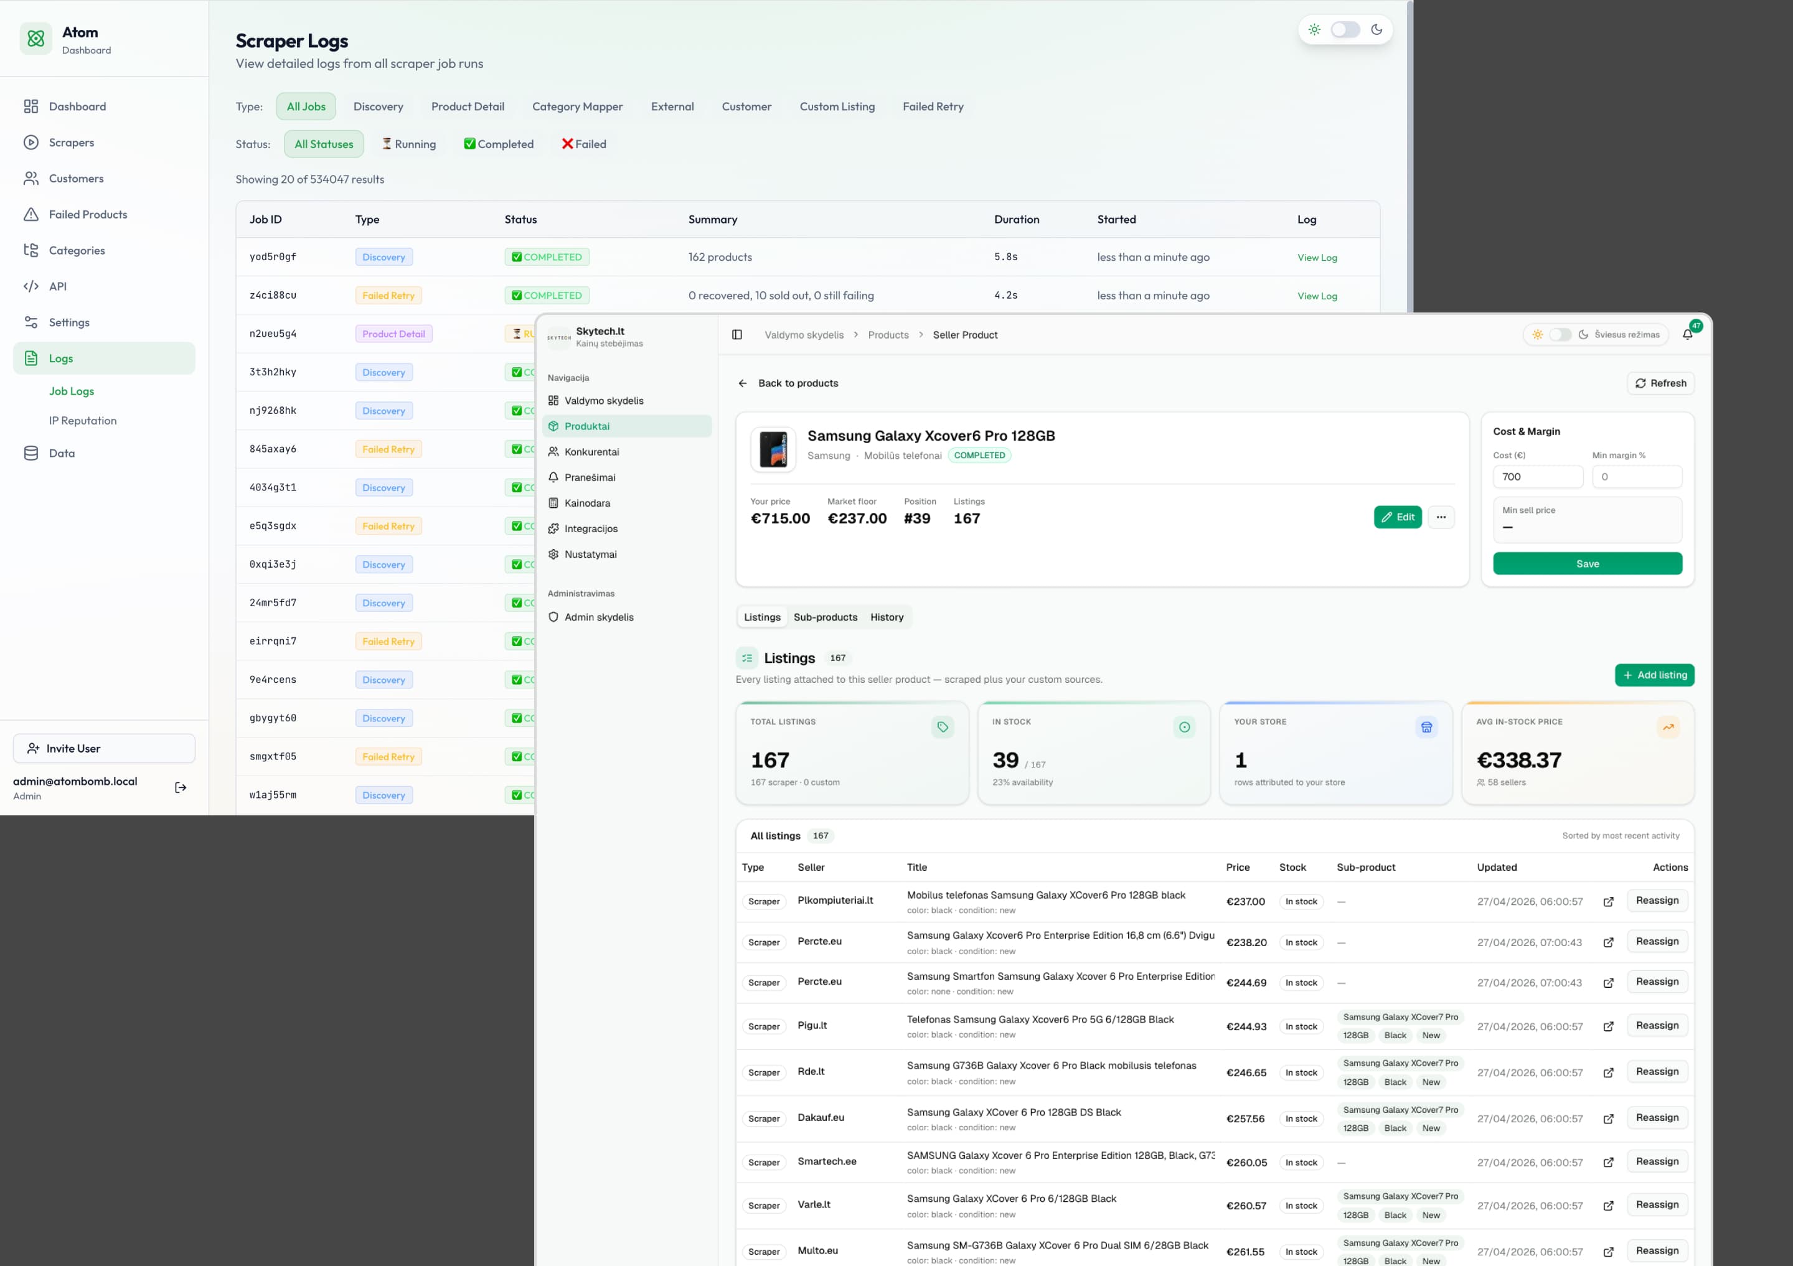Image resolution: width=1793 pixels, height=1266 pixels.
Task: Reassign the Pigu.lt listing
Action: pos(1657,1026)
